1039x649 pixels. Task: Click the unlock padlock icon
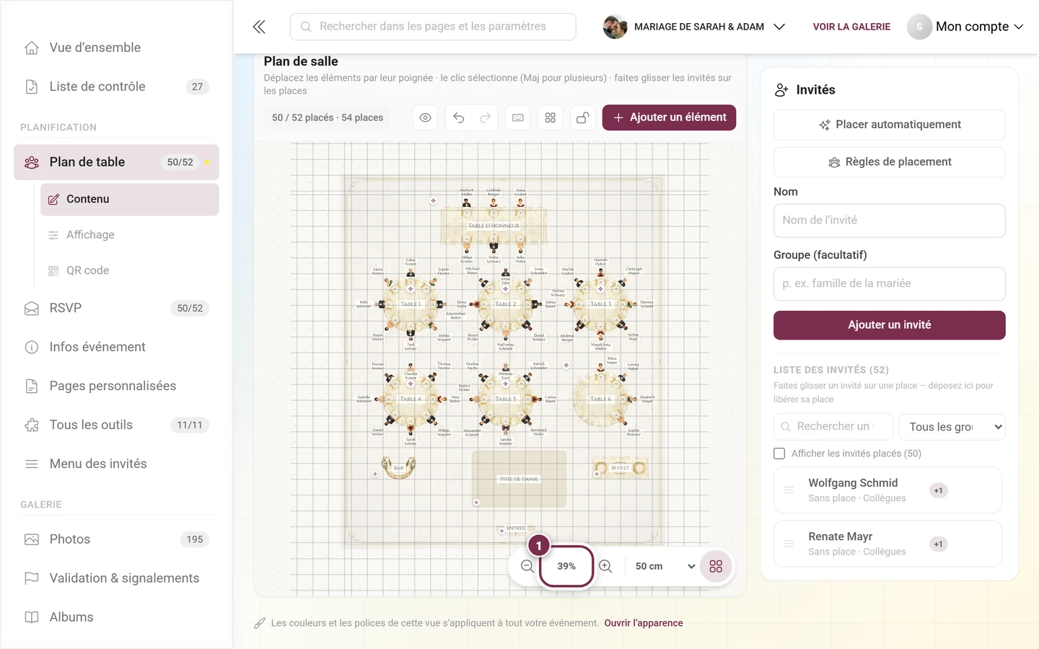[x=582, y=118]
